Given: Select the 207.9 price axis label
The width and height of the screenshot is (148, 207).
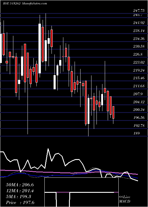Looking at the screenshot, I should coord(138,94).
